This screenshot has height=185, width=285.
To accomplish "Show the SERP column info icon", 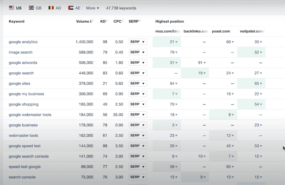I will tap(140, 21).
